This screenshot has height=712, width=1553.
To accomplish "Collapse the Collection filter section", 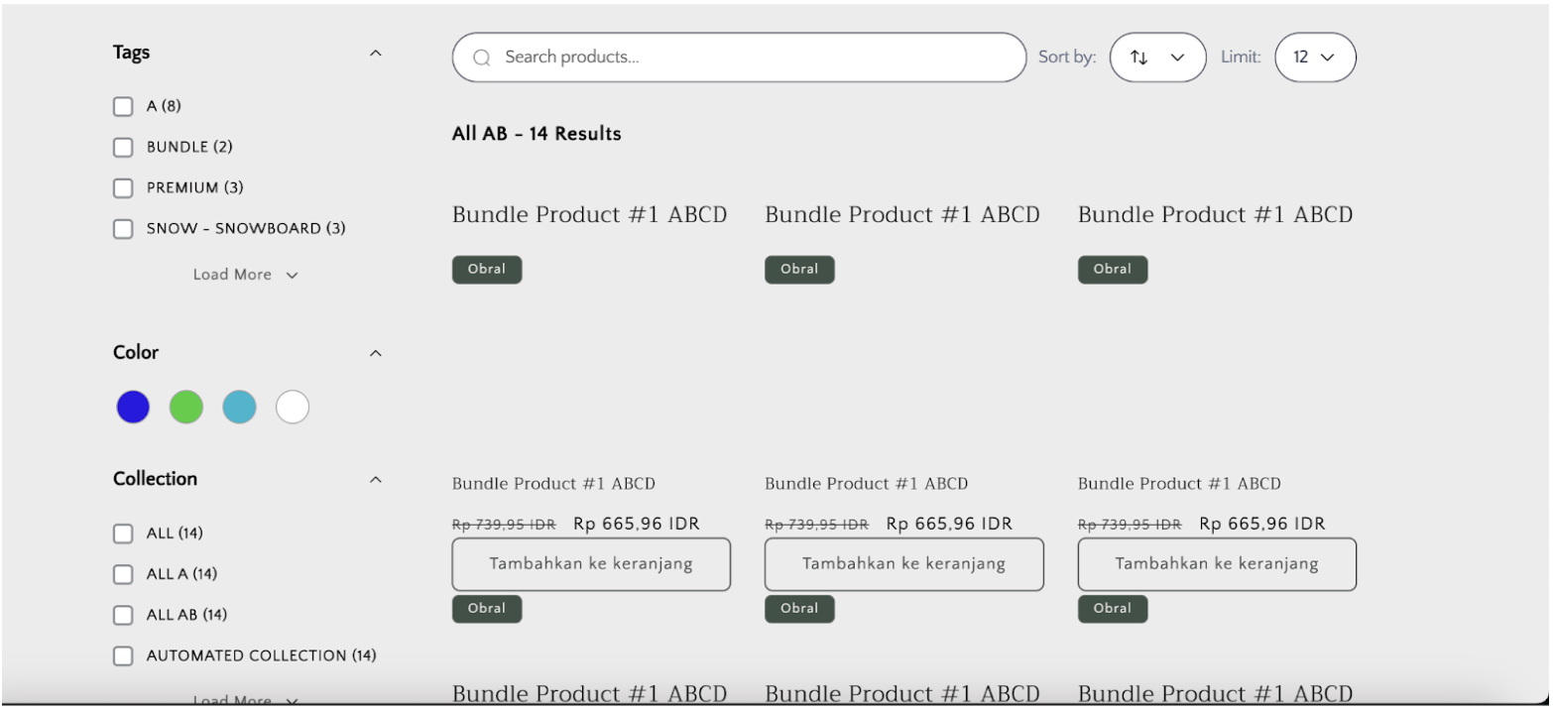I will [x=375, y=480].
